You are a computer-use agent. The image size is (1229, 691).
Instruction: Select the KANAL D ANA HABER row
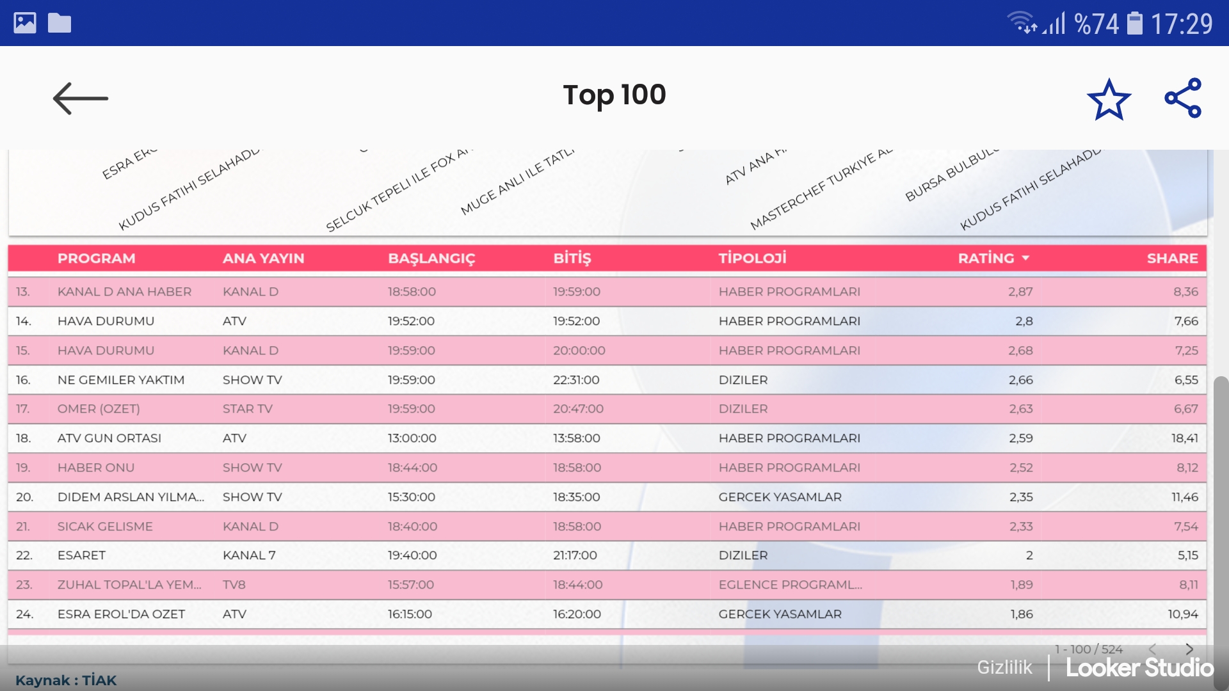(x=124, y=292)
